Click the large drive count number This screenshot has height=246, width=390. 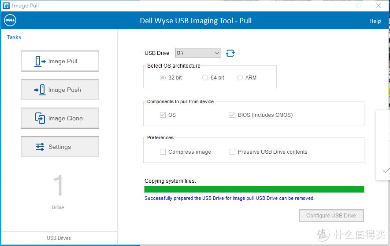58,185
